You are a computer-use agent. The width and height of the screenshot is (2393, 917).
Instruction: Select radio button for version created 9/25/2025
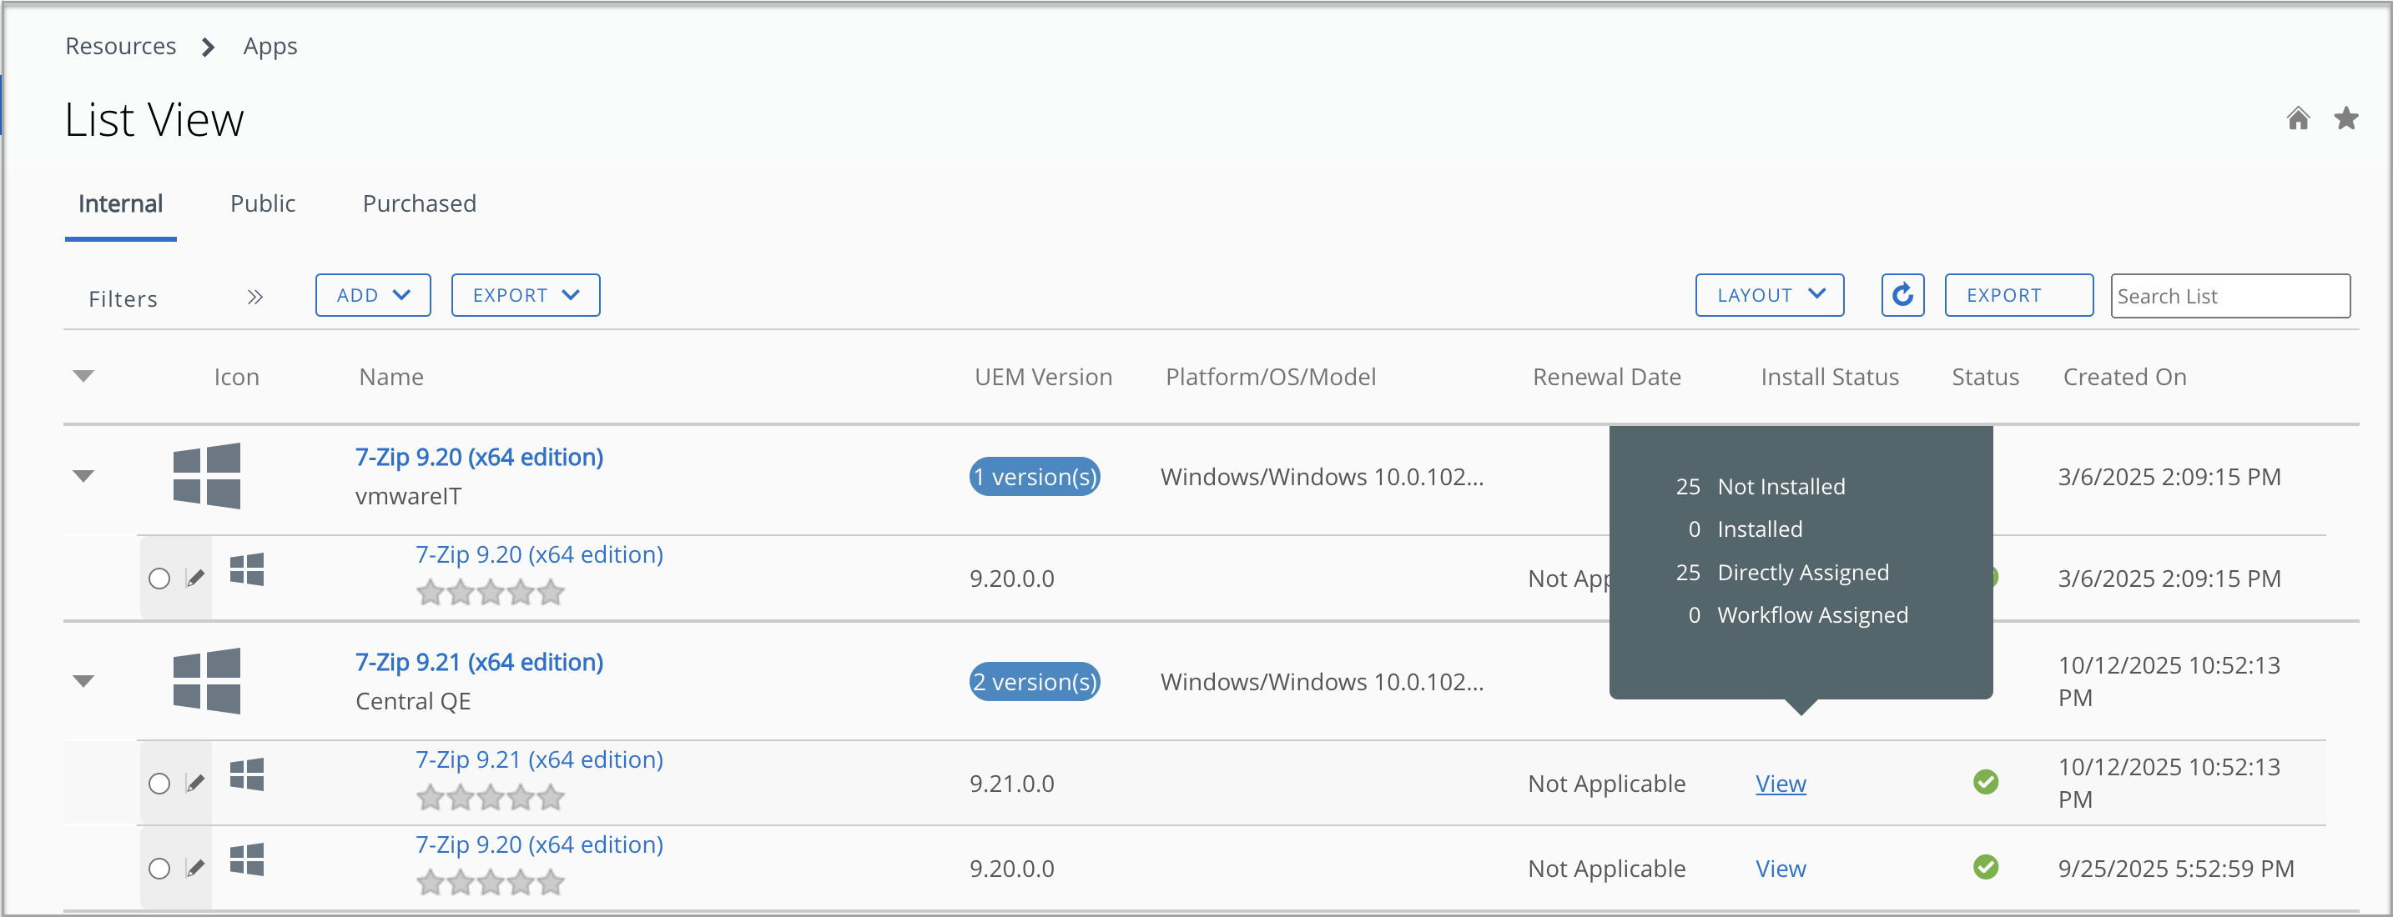coord(159,869)
